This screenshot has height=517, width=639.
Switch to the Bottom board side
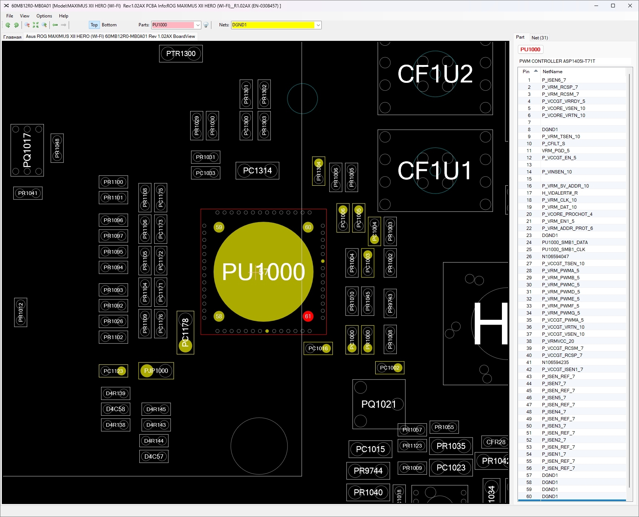coord(109,25)
